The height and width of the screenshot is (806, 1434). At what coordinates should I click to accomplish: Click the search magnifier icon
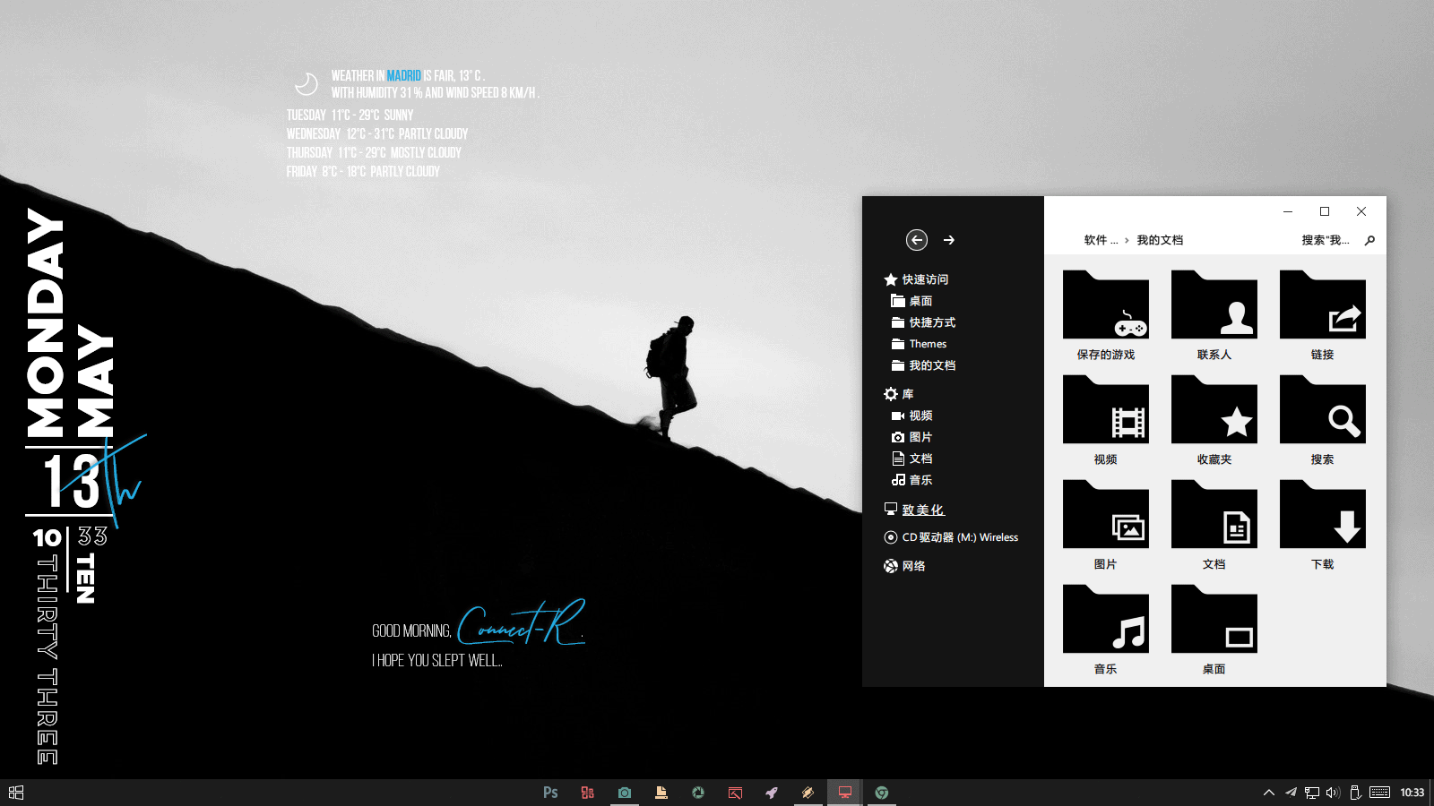pos(1369,240)
